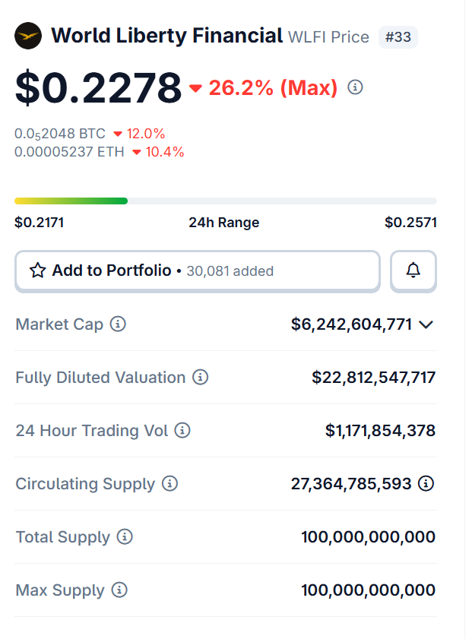
Task: Click the Circulating Supply label
Action: (85, 484)
